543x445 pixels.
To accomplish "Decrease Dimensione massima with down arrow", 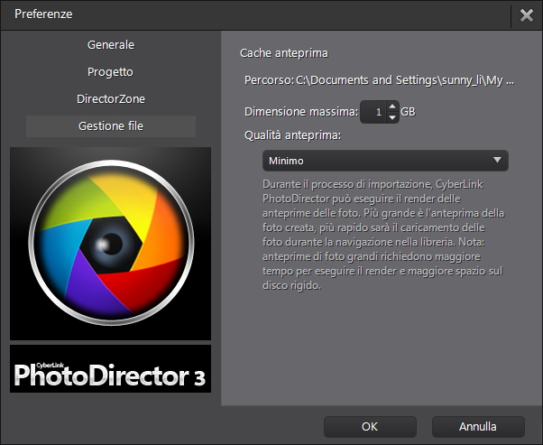I will 392,117.
